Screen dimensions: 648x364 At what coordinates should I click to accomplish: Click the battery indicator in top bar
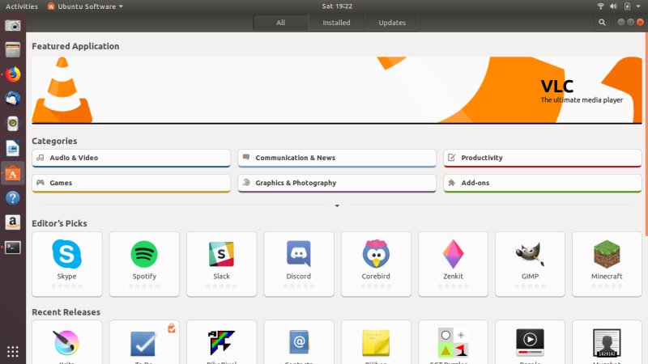627,6
